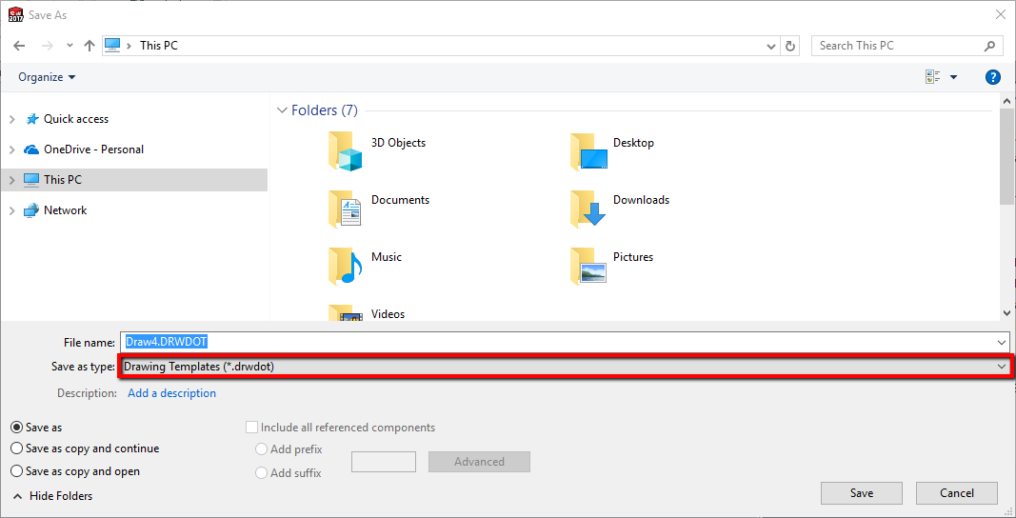Click the This PC address breadcrumb

159,46
